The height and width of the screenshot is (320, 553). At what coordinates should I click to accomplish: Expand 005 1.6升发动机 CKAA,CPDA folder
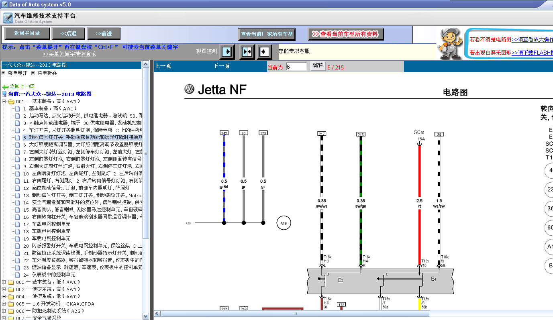pos(4,304)
